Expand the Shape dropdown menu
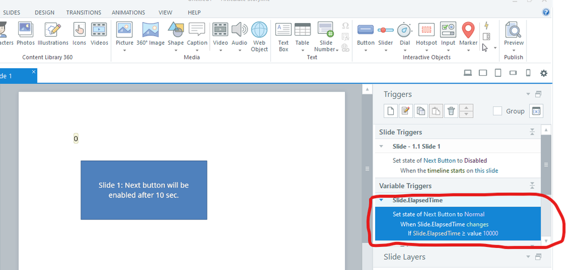 click(175, 50)
